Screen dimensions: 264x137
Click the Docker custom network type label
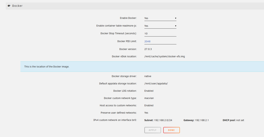coord(120,98)
